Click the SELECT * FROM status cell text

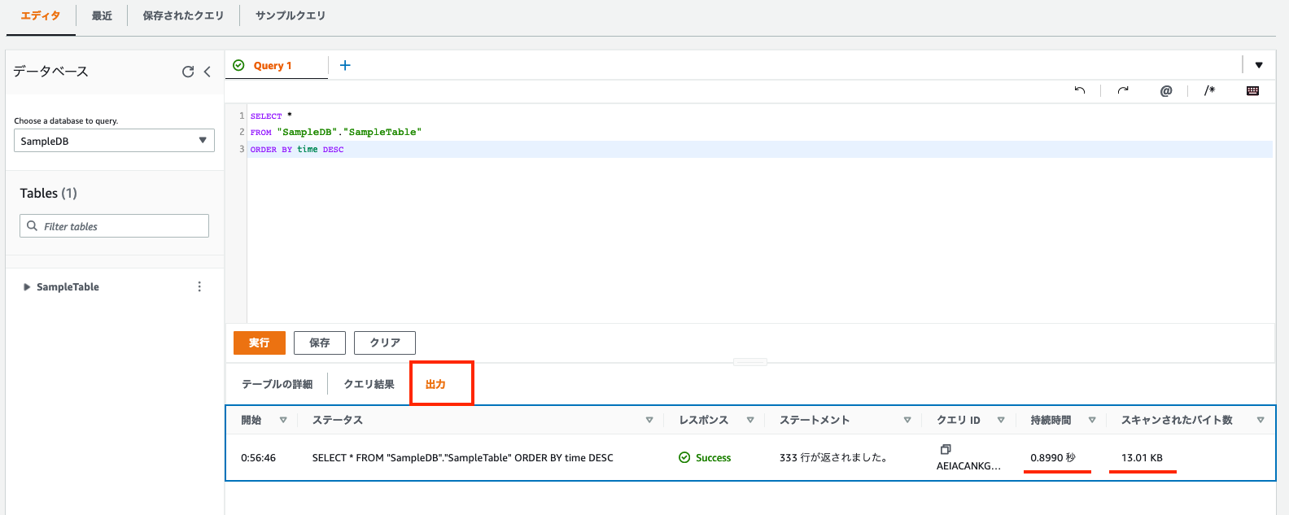[x=463, y=457]
